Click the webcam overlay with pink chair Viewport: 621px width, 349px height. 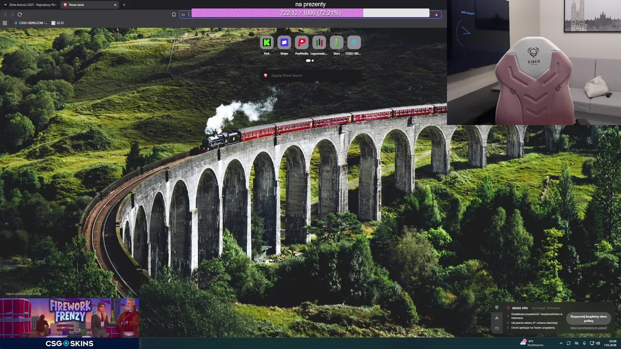pyautogui.click(x=534, y=63)
